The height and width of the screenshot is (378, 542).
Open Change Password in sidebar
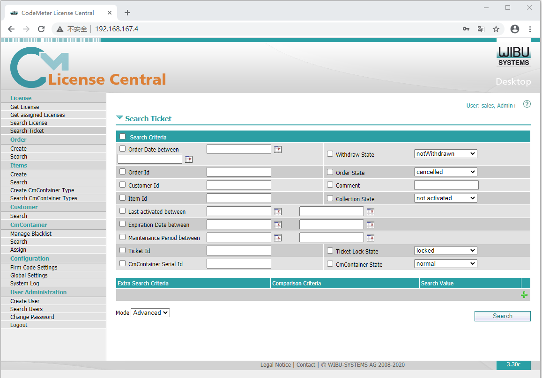32,317
